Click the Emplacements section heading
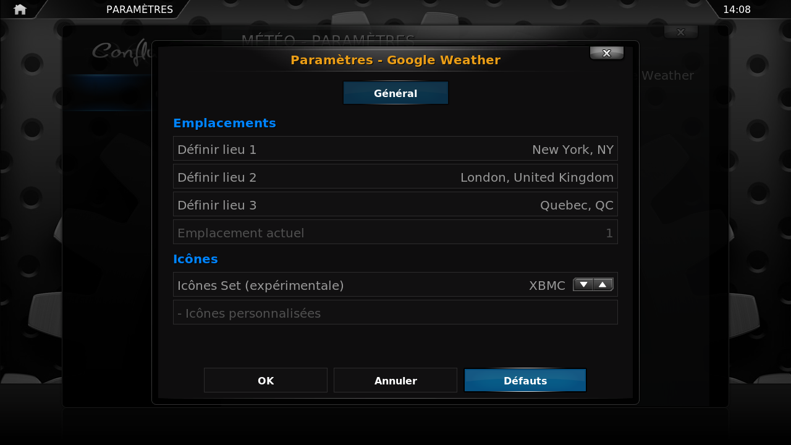Screen dimensions: 791x445 pyautogui.click(x=224, y=123)
